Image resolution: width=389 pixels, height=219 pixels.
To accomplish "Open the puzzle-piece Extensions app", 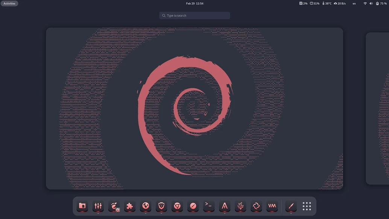I will coord(130,206).
